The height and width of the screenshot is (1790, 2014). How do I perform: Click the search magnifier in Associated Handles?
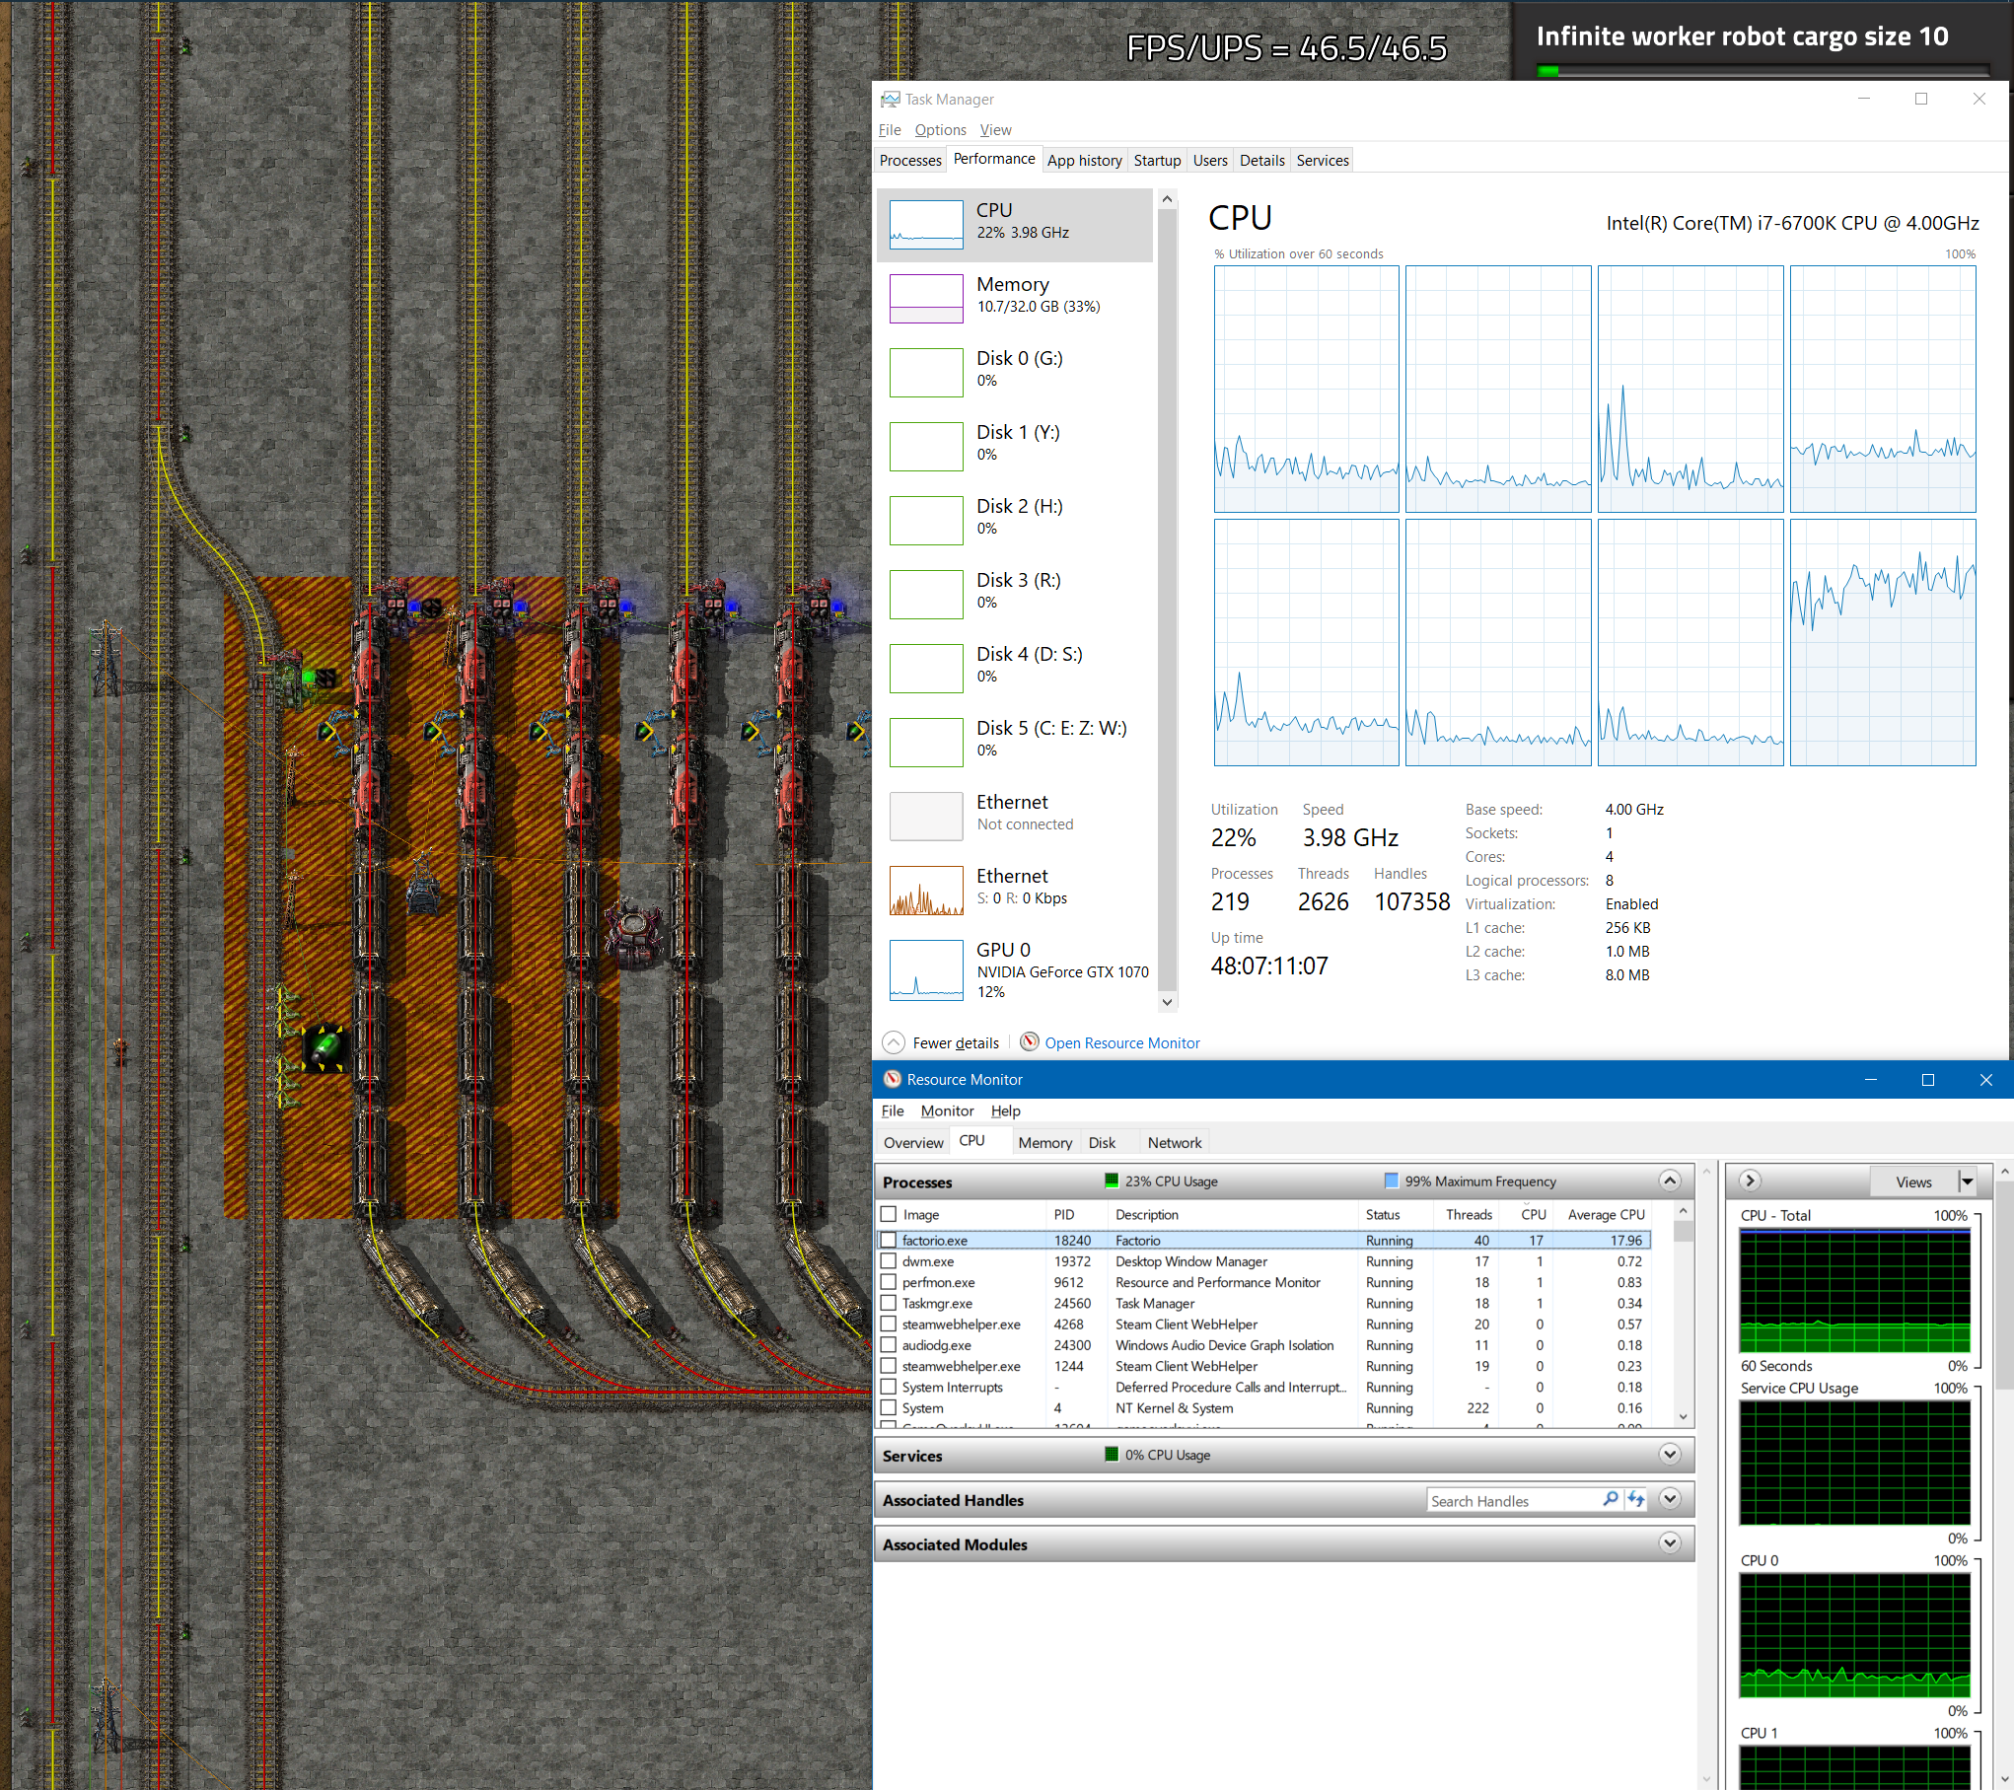(1611, 1499)
